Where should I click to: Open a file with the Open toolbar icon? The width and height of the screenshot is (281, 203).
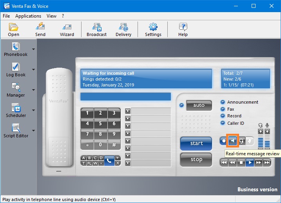13,29
